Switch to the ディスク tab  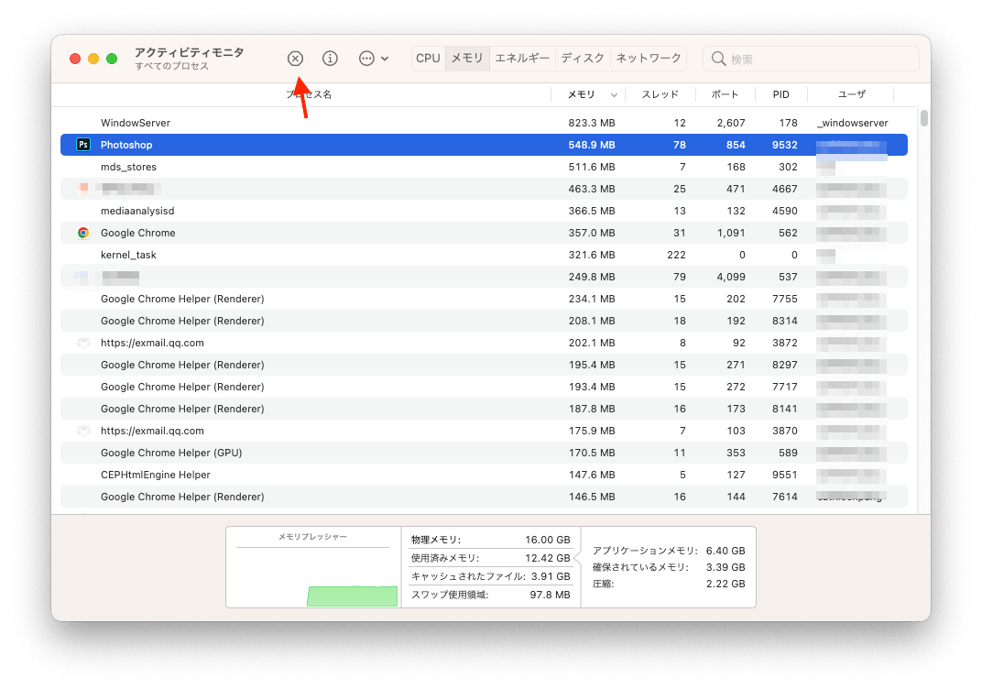[x=583, y=59]
